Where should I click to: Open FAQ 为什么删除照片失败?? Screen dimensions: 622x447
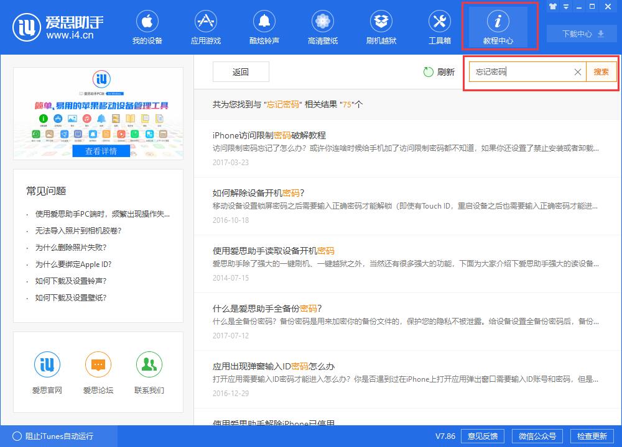coord(71,248)
